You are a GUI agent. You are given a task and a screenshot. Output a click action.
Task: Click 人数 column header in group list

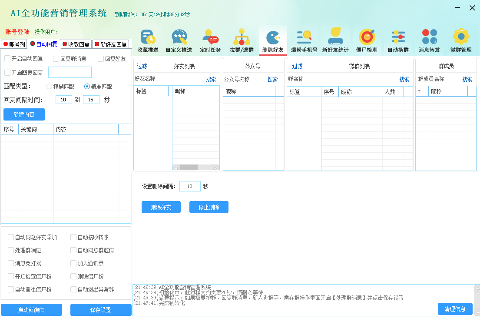(x=393, y=92)
